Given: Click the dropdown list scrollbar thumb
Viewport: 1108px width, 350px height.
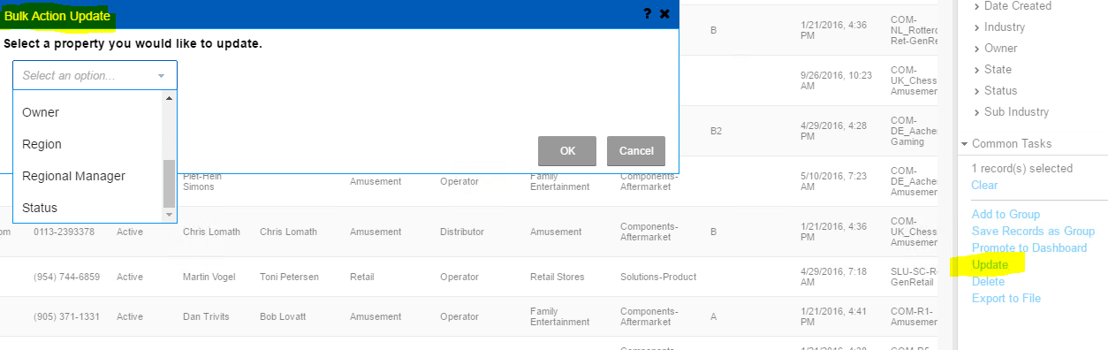Looking at the screenshot, I should 170,184.
